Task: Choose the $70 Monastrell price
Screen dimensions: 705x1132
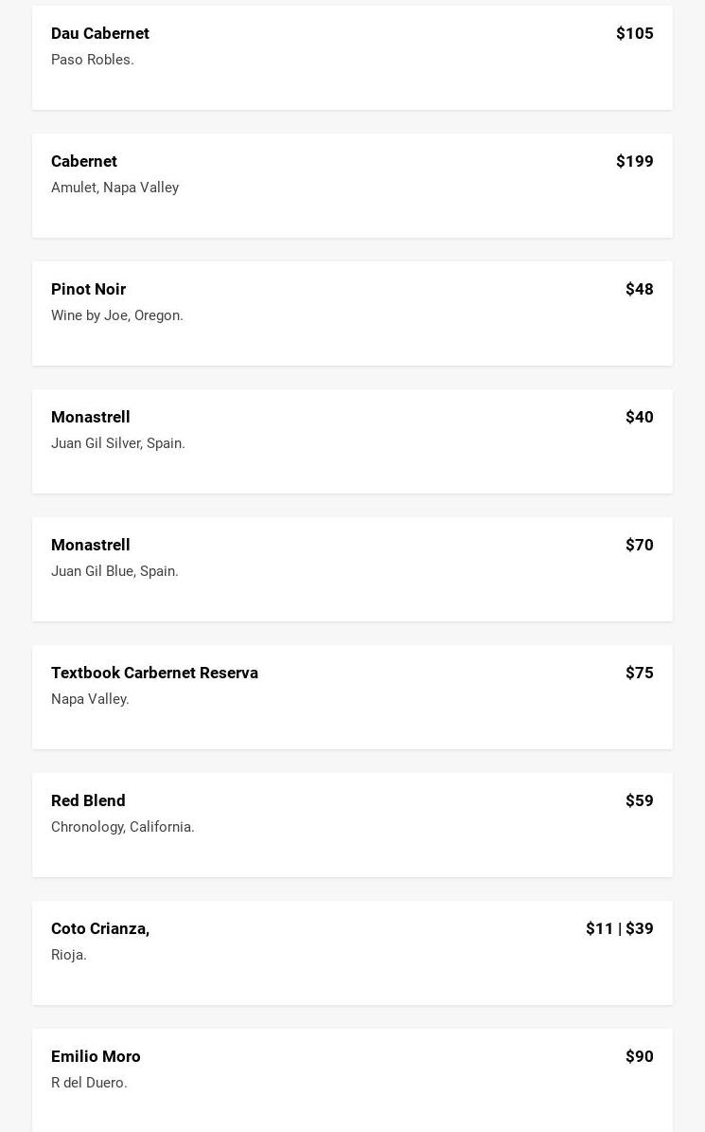Action: click(639, 545)
